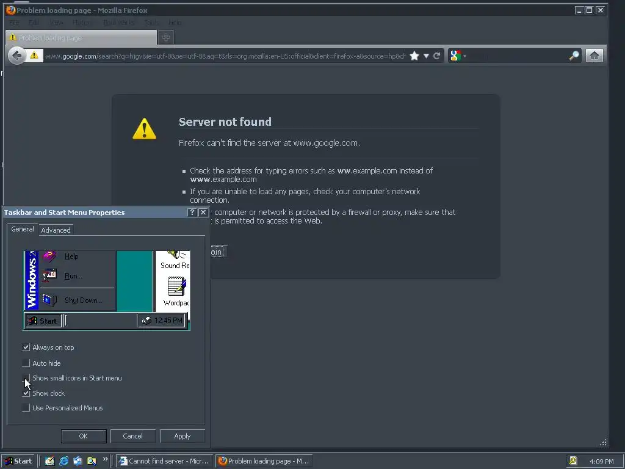Image resolution: width=625 pixels, height=469 pixels.
Task: Click the 4:09 PM taskbar clock
Action: (601, 462)
